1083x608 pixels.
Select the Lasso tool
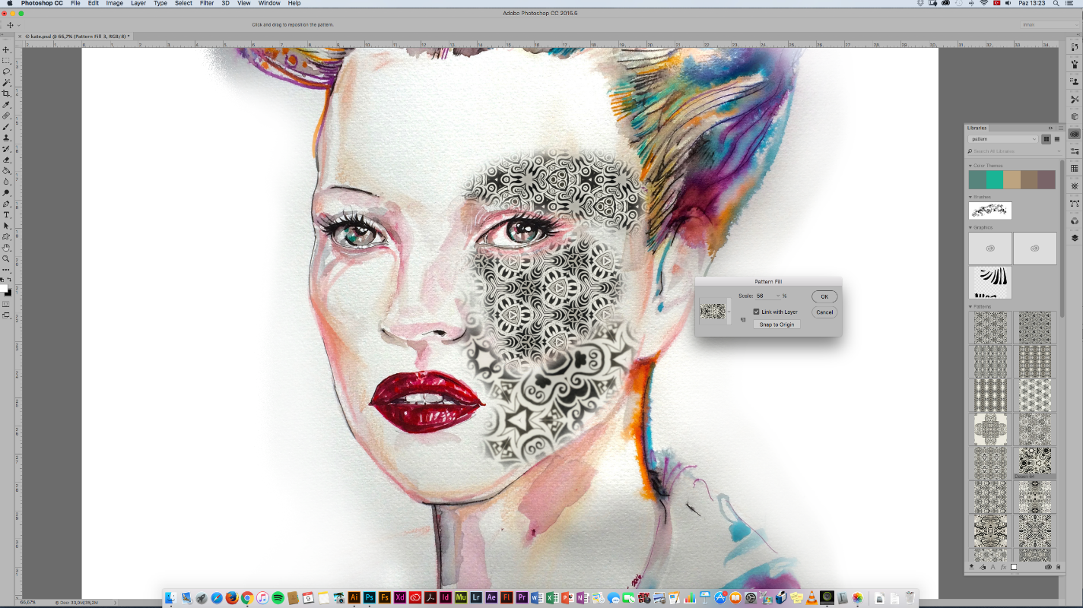point(7,71)
